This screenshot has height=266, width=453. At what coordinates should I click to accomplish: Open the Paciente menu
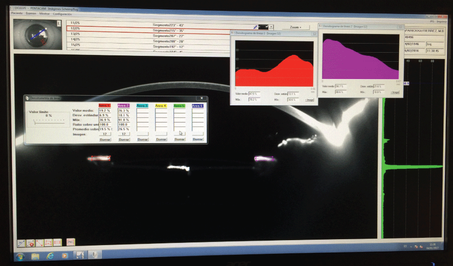(x=17, y=14)
